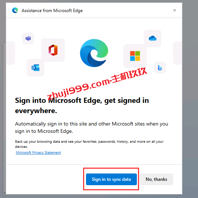Click the Outlook mail icon
The height and width of the screenshot is (198, 198).
[36, 68]
